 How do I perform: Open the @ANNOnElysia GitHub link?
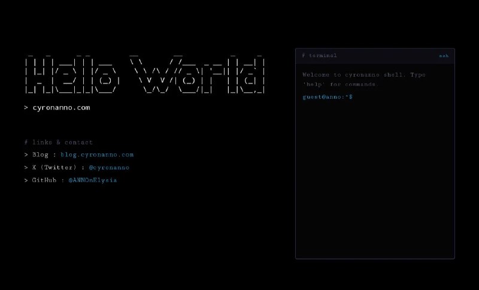coord(93,180)
